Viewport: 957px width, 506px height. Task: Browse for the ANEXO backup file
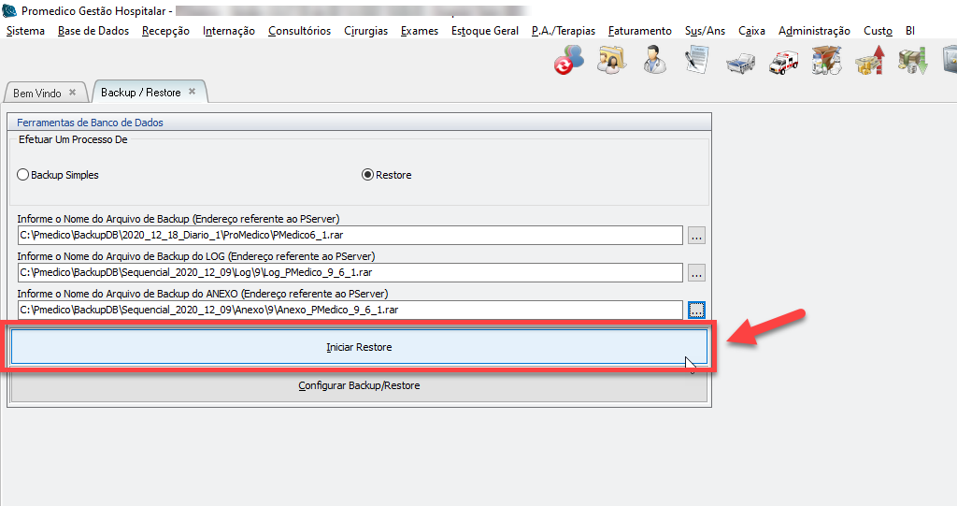[696, 310]
